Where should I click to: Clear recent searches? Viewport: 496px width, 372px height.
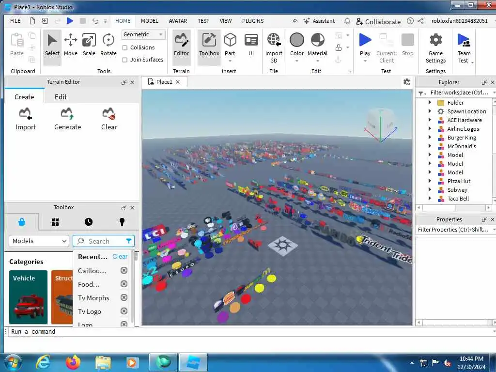[120, 257]
